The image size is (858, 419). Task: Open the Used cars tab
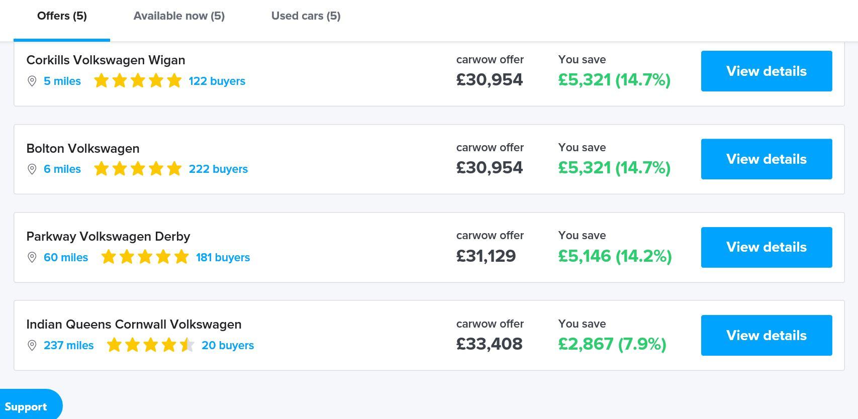[306, 16]
